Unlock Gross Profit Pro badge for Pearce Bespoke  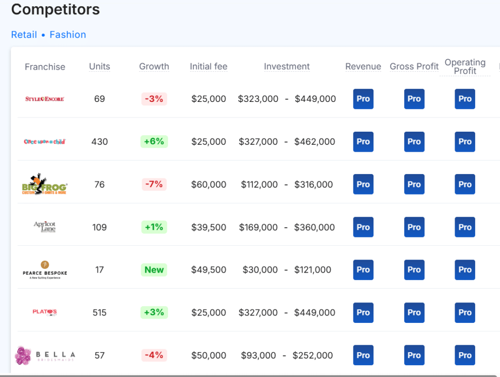coord(414,270)
